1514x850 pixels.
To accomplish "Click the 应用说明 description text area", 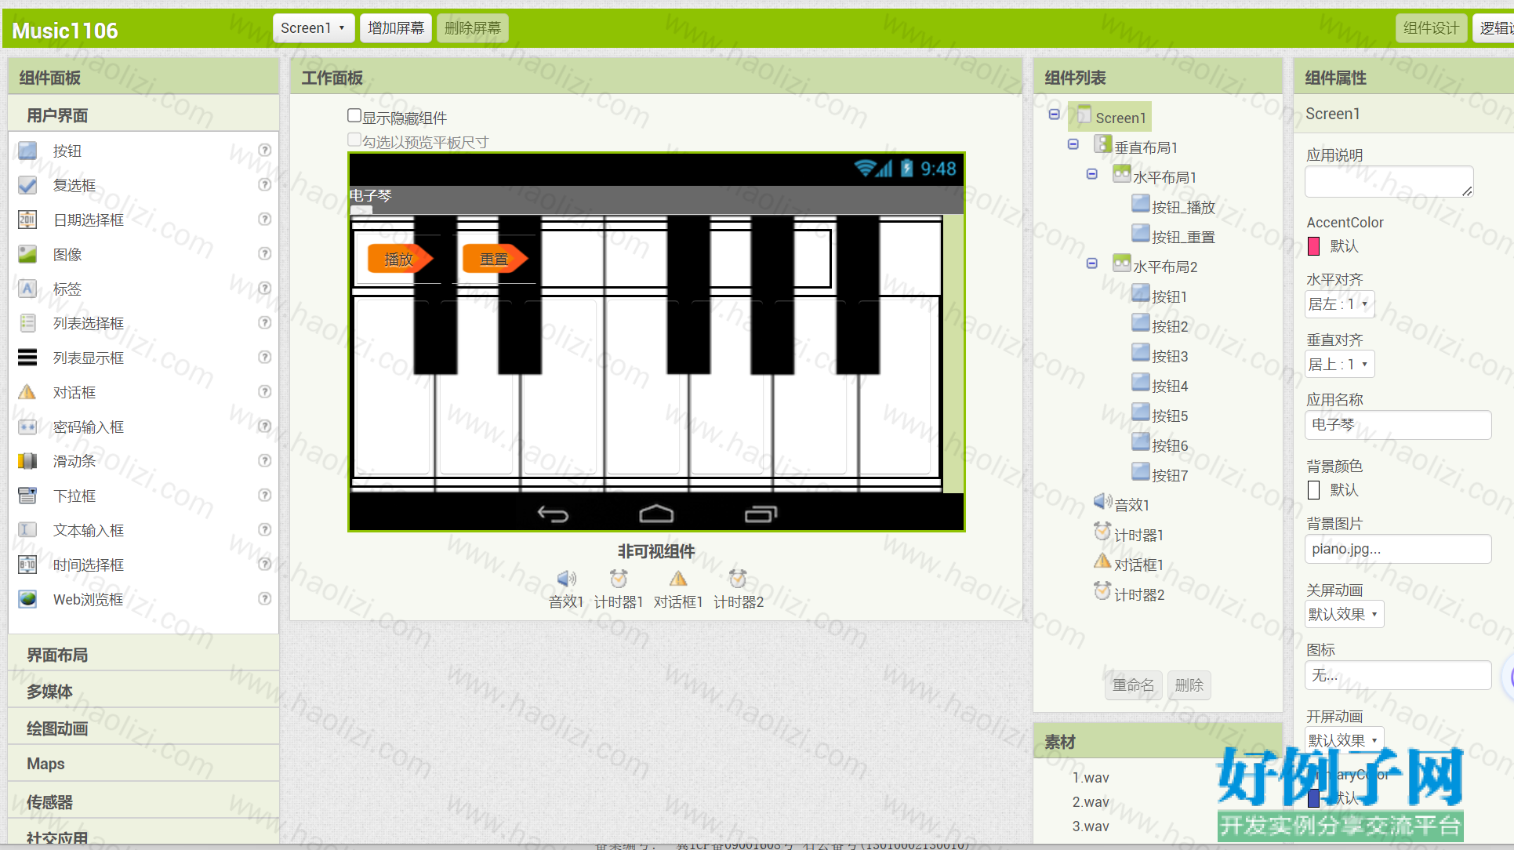I will coord(1389,181).
